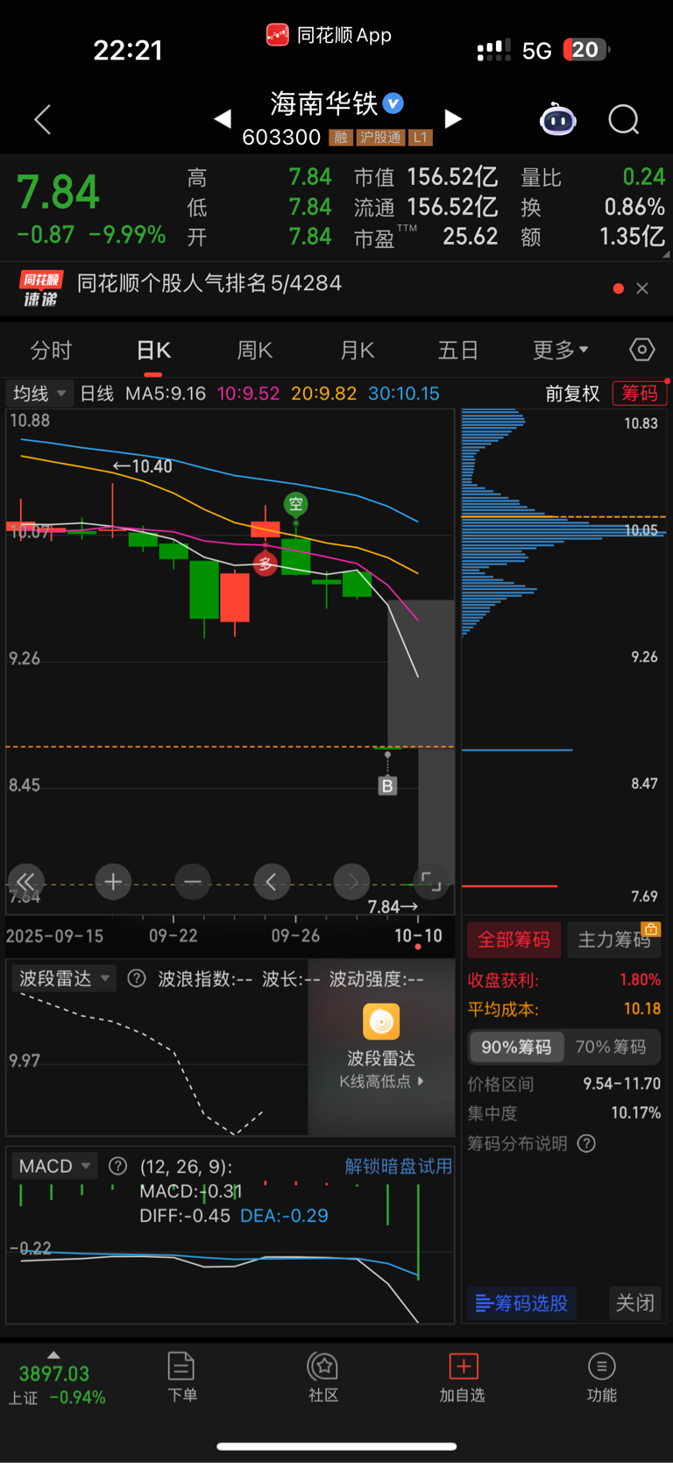Tap 解锁暗盘试用 link
Screen dimensions: 673x1463
[x=399, y=1166]
